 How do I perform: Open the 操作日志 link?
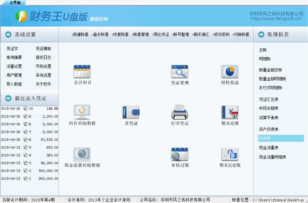tap(43, 57)
